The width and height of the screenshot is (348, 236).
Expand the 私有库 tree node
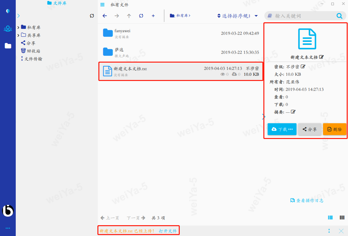point(18,28)
